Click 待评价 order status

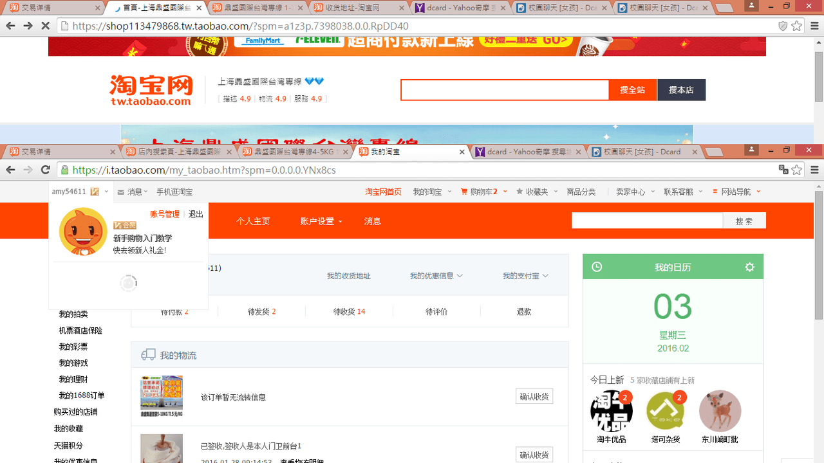point(436,311)
